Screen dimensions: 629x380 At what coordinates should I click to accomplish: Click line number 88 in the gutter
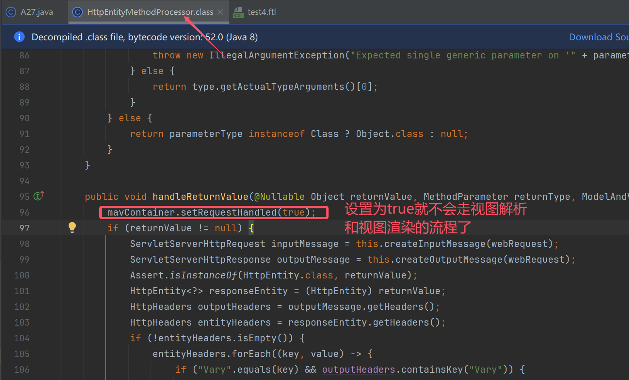25,87
